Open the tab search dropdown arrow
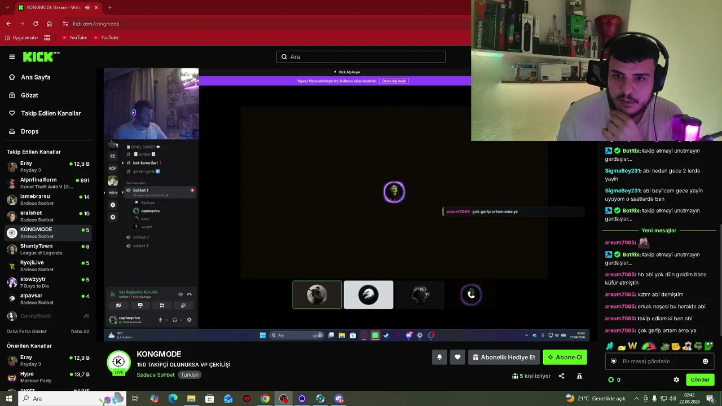This screenshot has height=406, width=722. (x=7, y=7)
